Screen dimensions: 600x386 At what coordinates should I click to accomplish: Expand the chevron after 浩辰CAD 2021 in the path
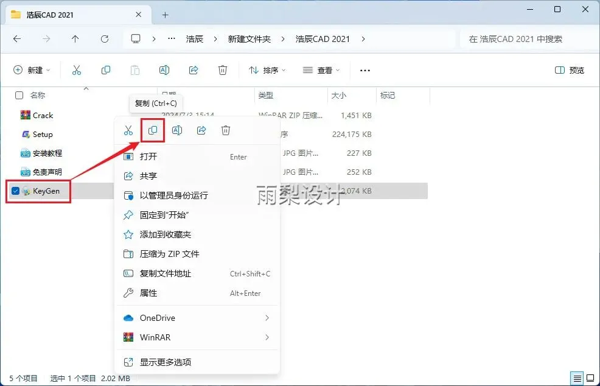point(363,39)
